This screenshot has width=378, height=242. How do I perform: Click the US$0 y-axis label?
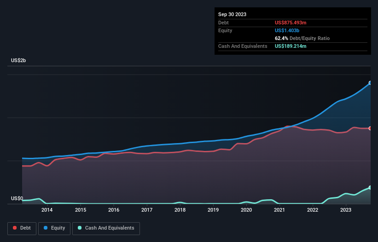pos(17,198)
